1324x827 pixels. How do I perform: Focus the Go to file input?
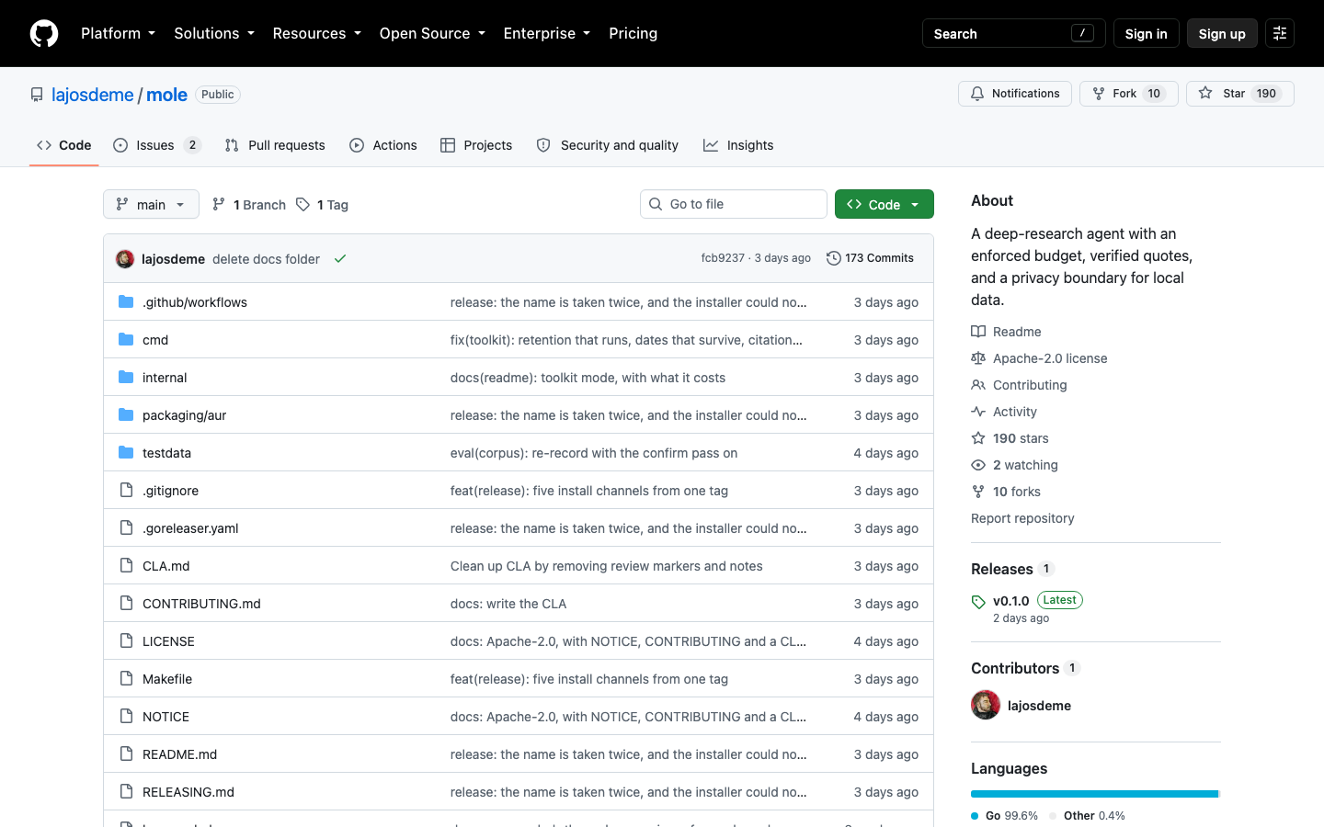[734, 204]
